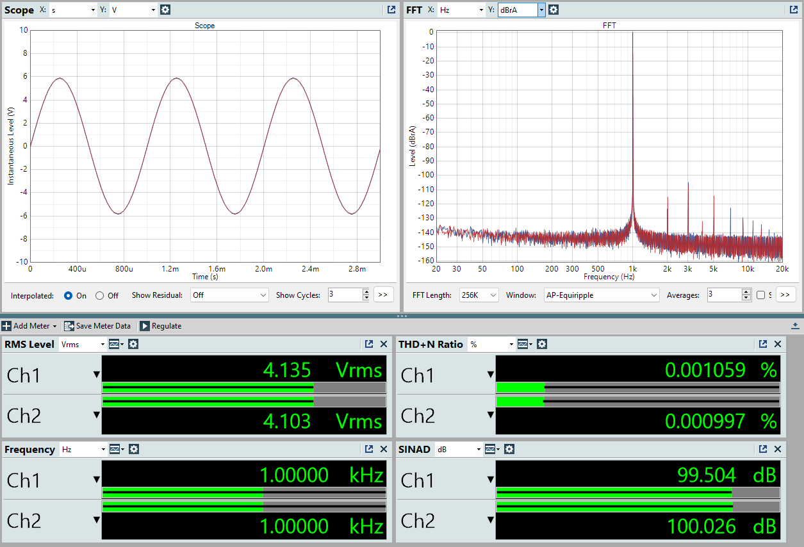The width and height of the screenshot is (804, 547).
Task: Expand more Scope options with >> button
Action: click(383, 295)
